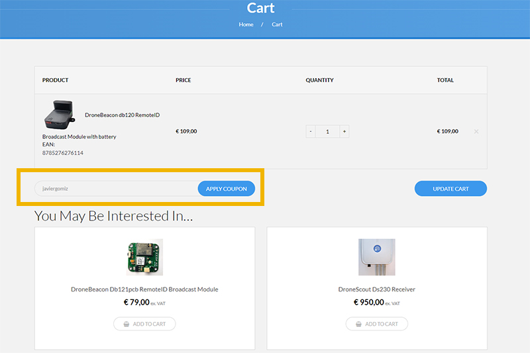
Task: Click the Product column header
Action: 55,80
